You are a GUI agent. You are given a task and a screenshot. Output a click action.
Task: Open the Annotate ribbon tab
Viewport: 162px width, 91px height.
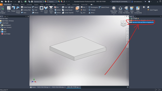(x=29, y=5)
